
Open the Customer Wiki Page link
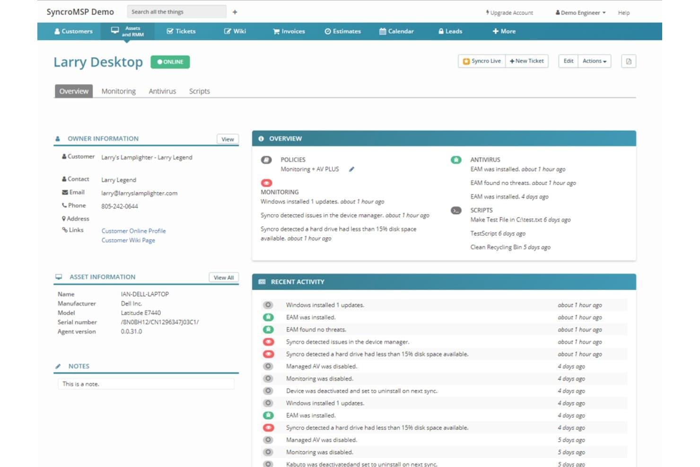(128, 240)
